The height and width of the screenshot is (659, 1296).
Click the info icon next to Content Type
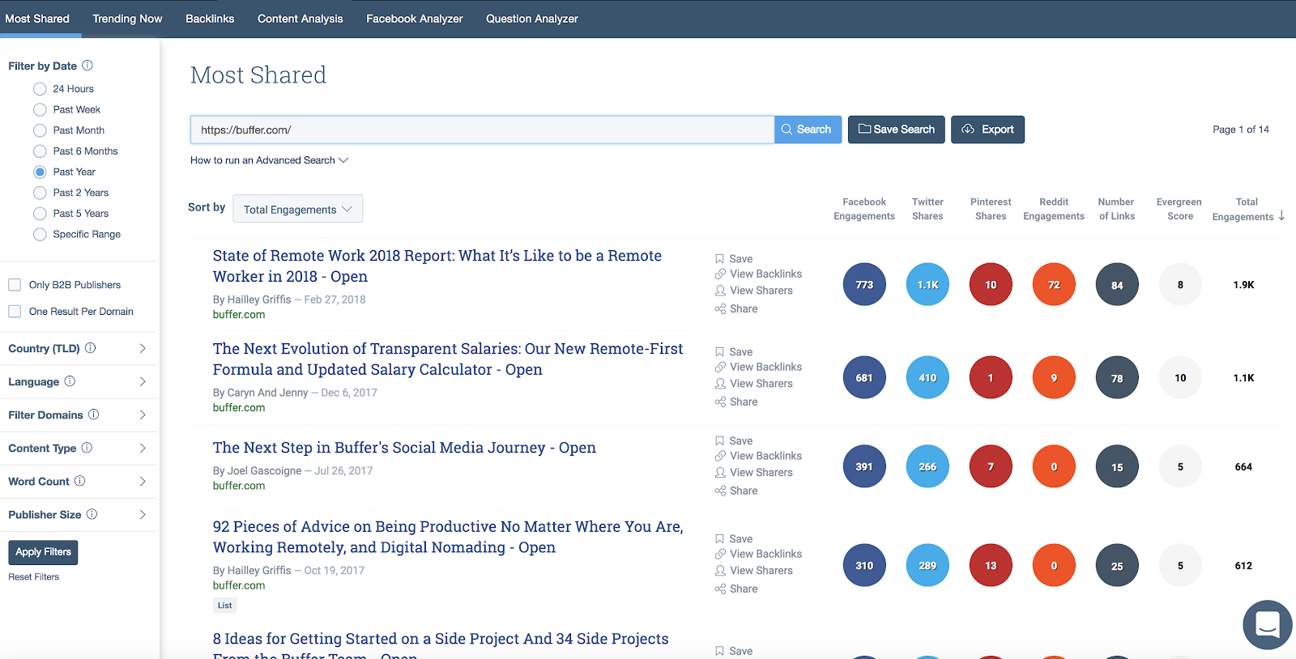[87, 448]
